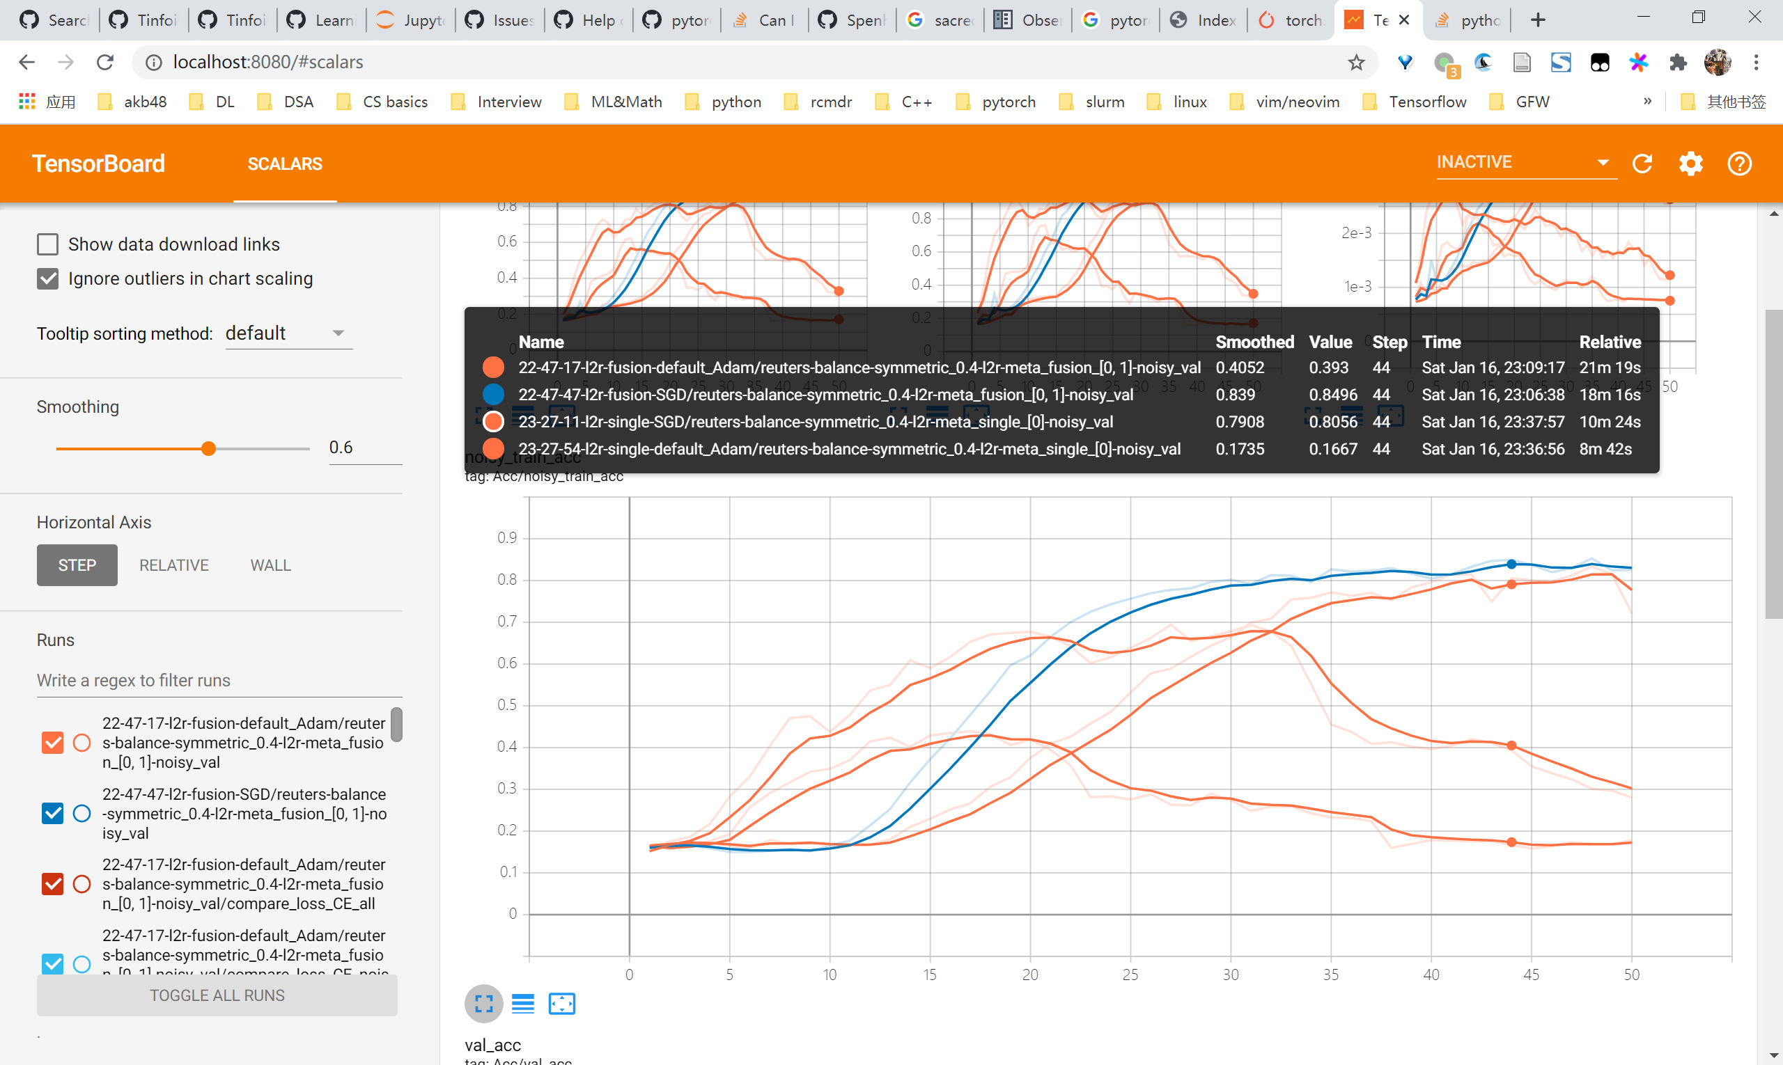
Task: Switch to the torch browser tab
Action: [x=1291, y=20]
